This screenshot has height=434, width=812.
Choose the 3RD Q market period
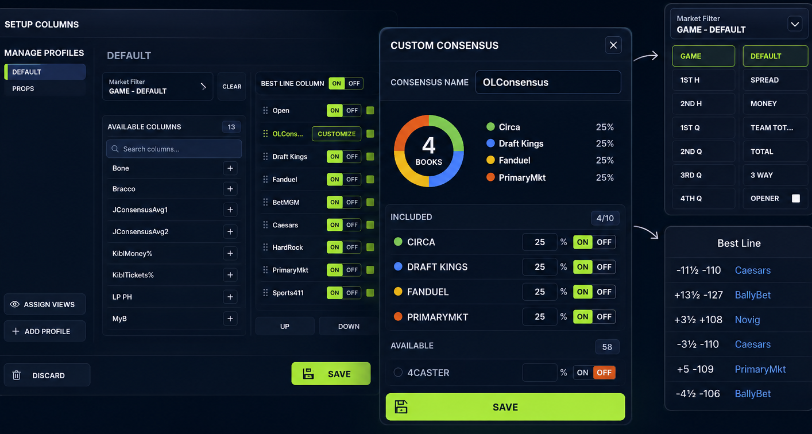pyautogui.click(x=703, y=175)
